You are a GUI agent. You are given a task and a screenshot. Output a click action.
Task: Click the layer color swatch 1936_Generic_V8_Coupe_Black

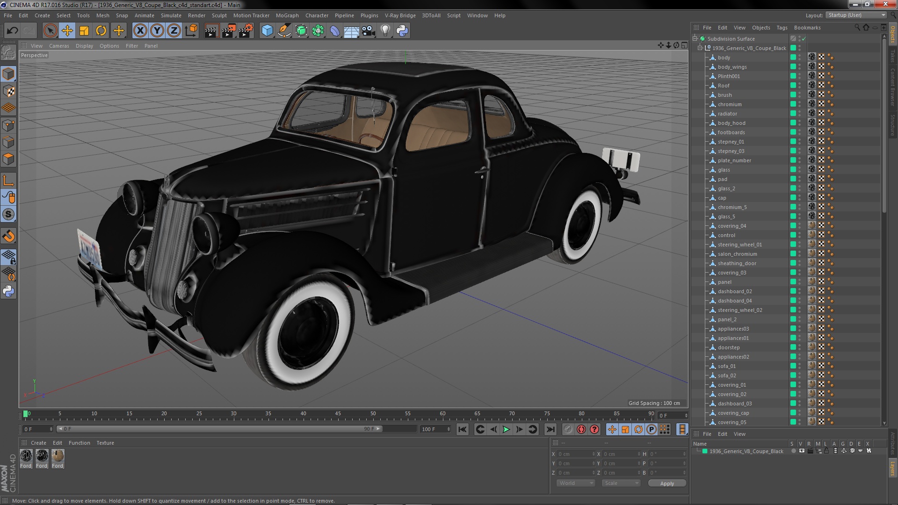[x=705, y=451]
